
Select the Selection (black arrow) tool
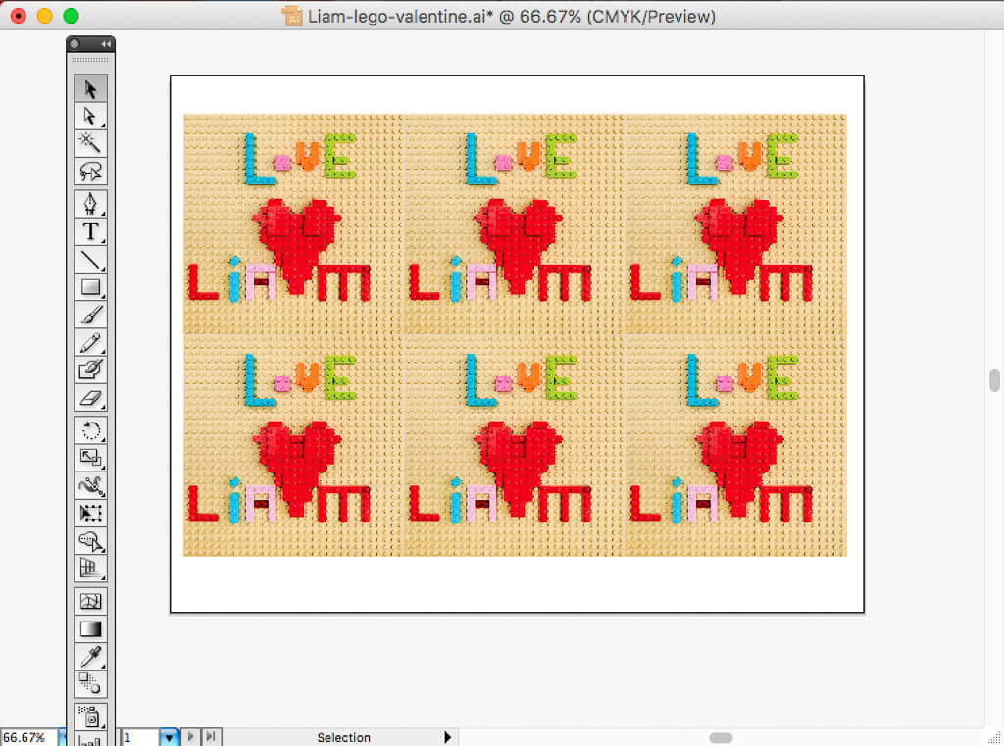[x=90, y=88]
